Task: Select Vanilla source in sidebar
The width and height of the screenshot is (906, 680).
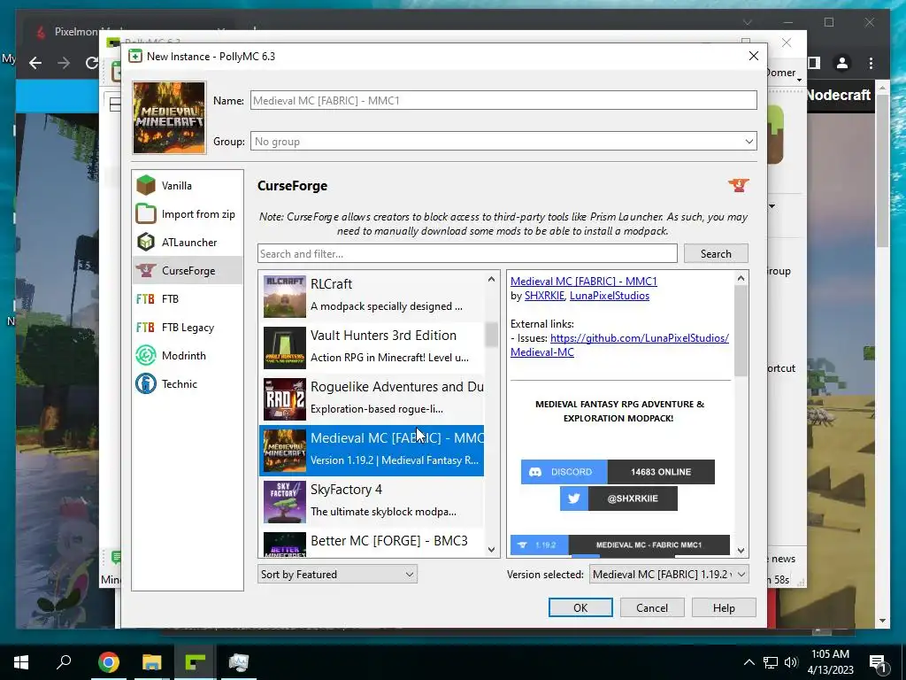Action: [188, 186]
